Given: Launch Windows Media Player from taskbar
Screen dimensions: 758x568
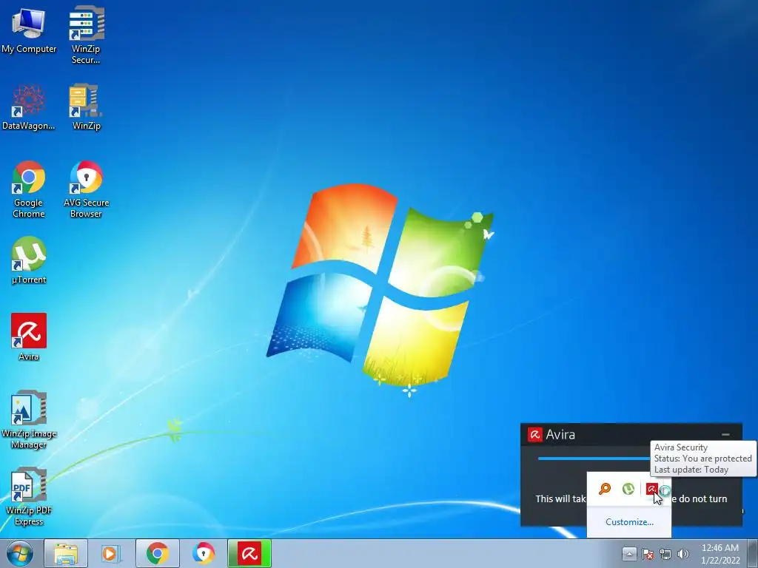Looking at the screenshot, I should [111, 553].
